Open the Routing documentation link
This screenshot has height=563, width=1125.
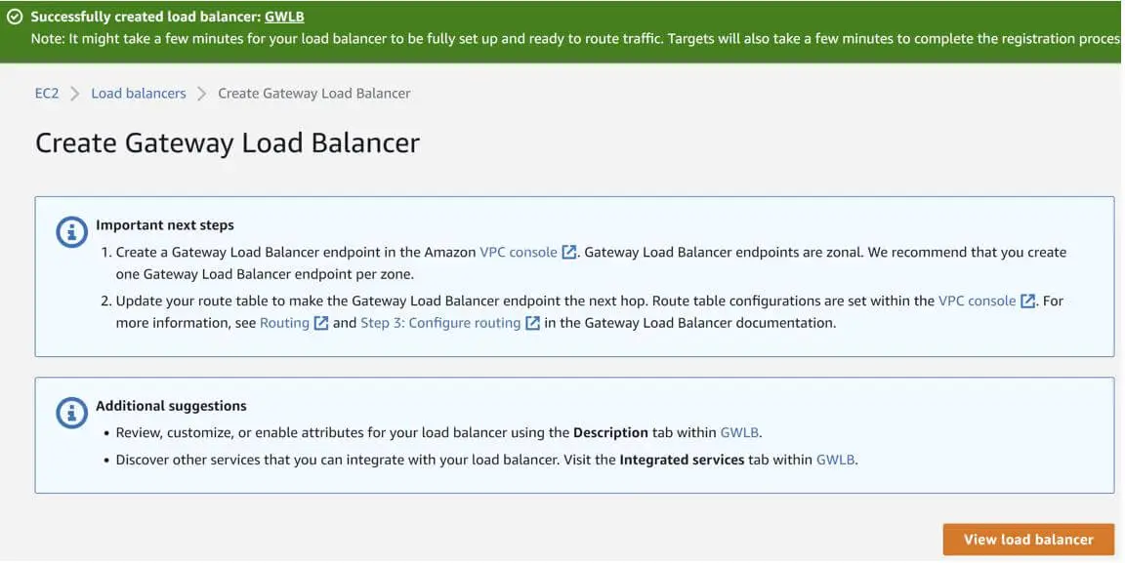pyautogui.click(x=284, y=323)
